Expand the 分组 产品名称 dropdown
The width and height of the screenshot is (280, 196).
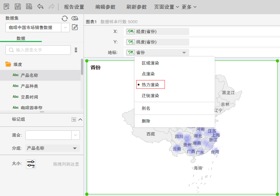(75, 148)
